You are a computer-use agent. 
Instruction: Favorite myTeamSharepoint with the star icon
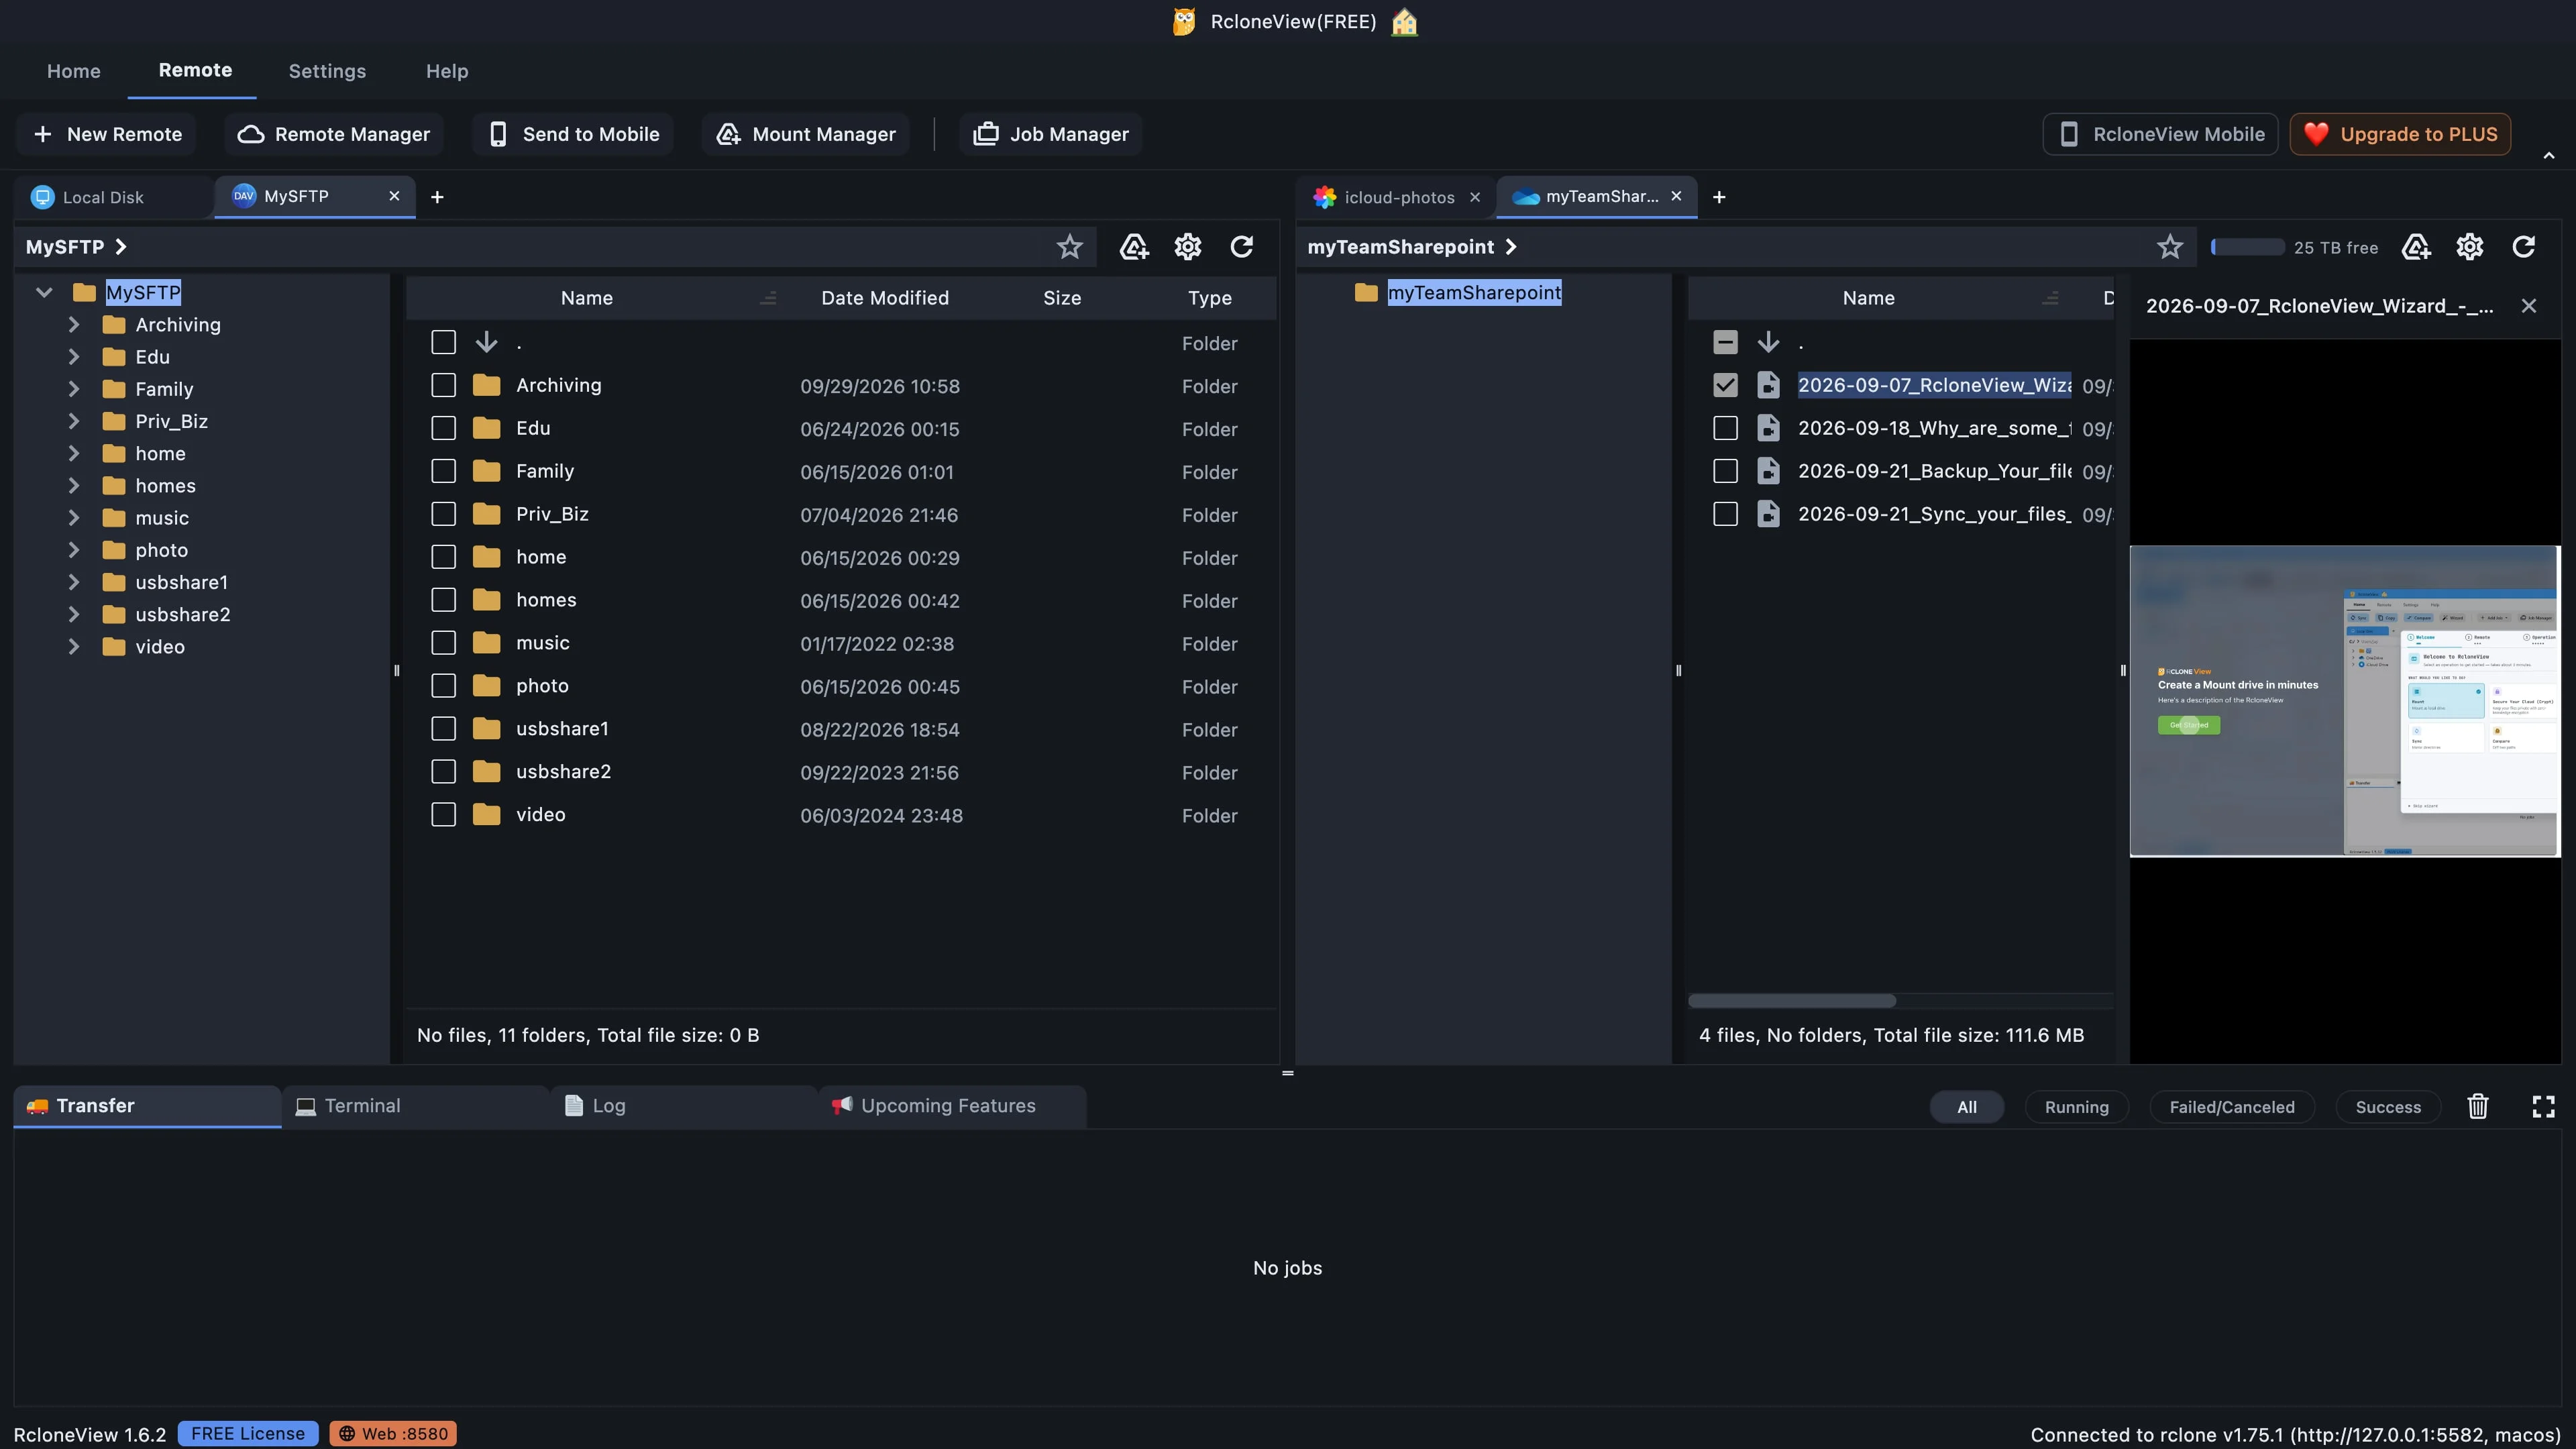(x=2169, y=247)
